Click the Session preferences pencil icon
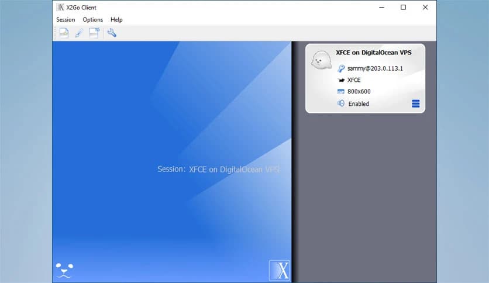This screenshot has width=489, height=283. click(79, 33)
